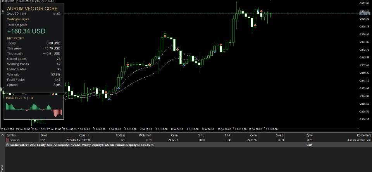Click the 2300.35 price scale label
The image size is (372, 172).
click(365, 119)
